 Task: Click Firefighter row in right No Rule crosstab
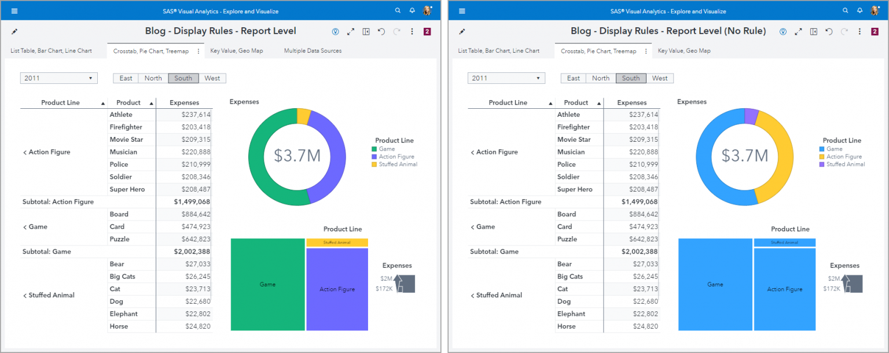pyautogui.click(x=607, y=127)
